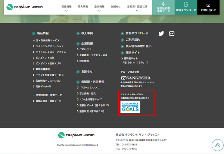Expand the 製品情報 header dropdown
Viewport: 224px width, 154px height.
[x=66, y=8]
